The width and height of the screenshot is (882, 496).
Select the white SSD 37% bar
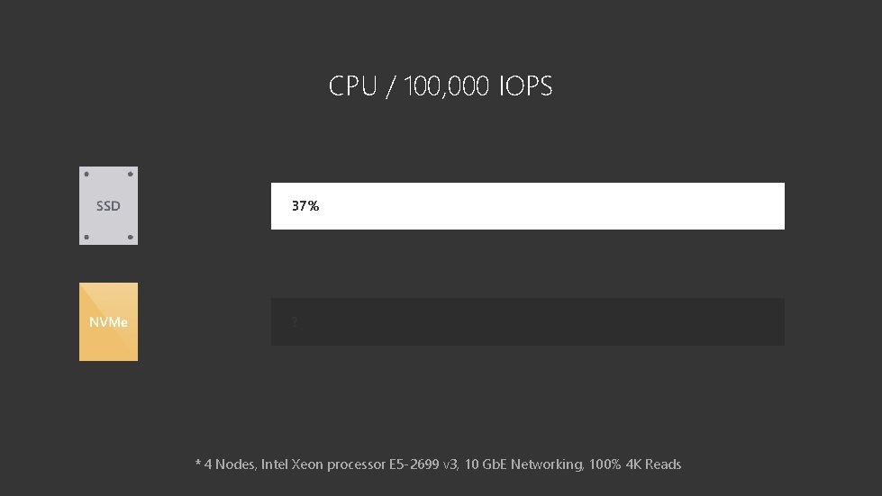pyautogui.click(x=528, y=206)
